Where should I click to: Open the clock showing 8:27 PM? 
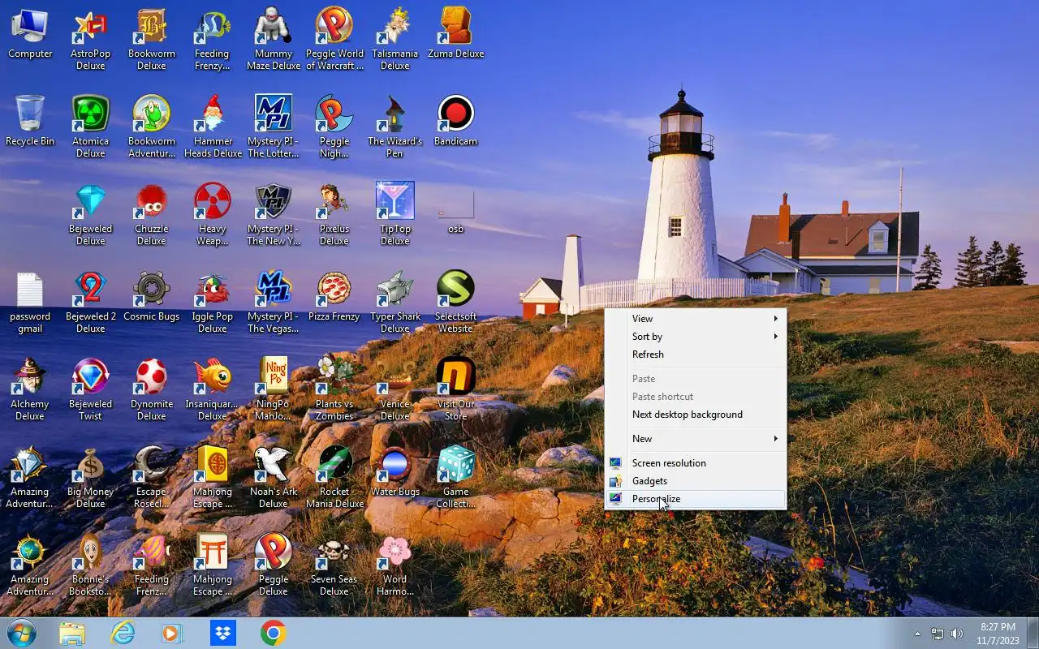pos(998,634)
